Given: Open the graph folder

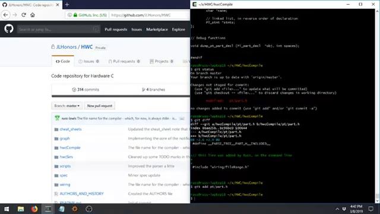Looking at the screenshot, I should (65, 139).
